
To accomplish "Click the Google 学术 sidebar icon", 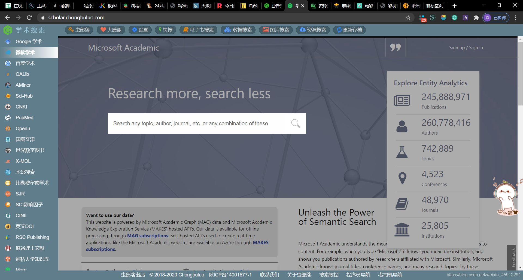I will (8, 42).
